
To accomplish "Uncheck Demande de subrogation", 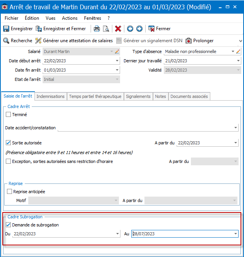I will point(9,225).
